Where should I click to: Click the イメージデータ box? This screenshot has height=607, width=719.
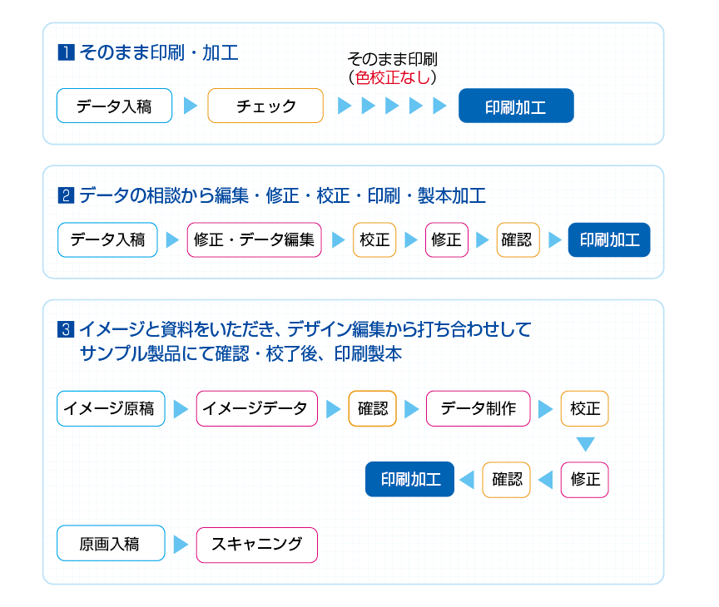click(257, 408)
